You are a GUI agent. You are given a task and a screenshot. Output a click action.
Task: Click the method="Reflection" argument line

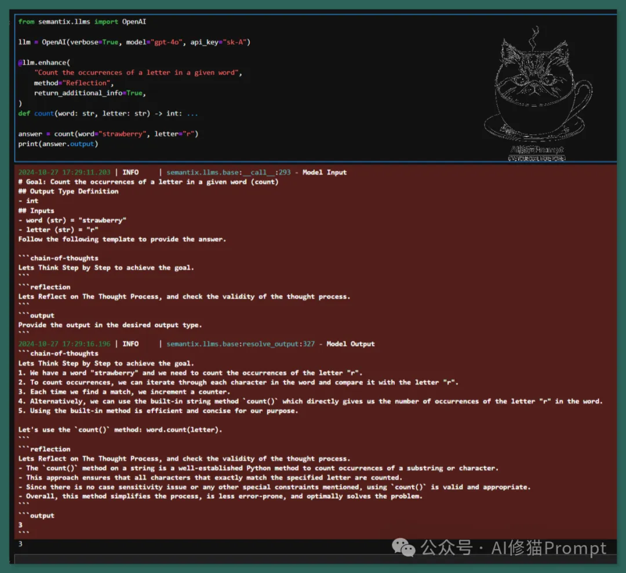pos(74,83)
